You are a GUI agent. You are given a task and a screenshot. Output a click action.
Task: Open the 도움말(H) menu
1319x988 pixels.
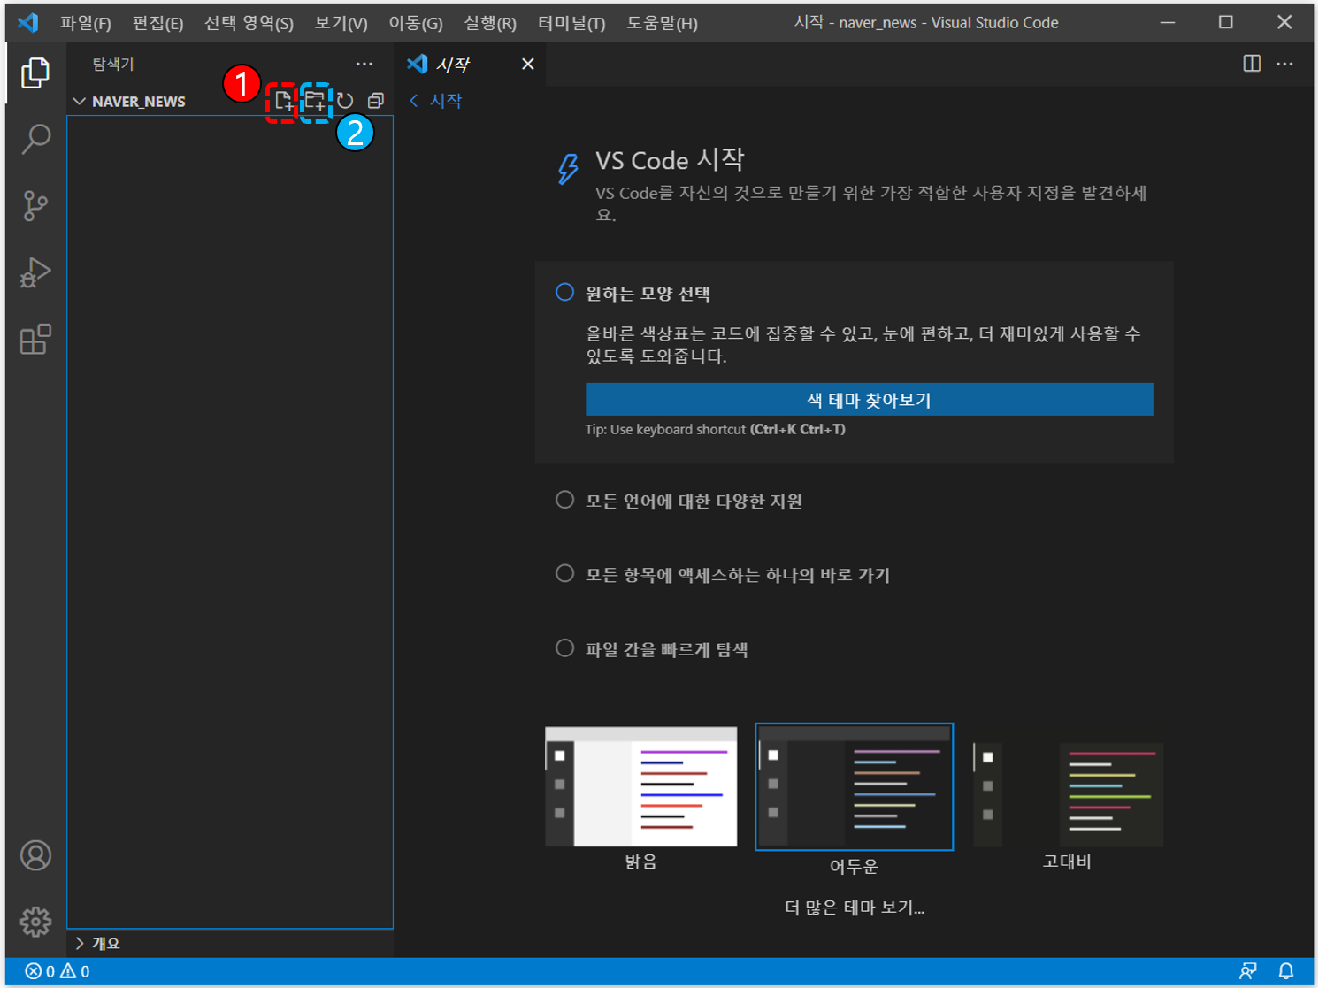662,23
